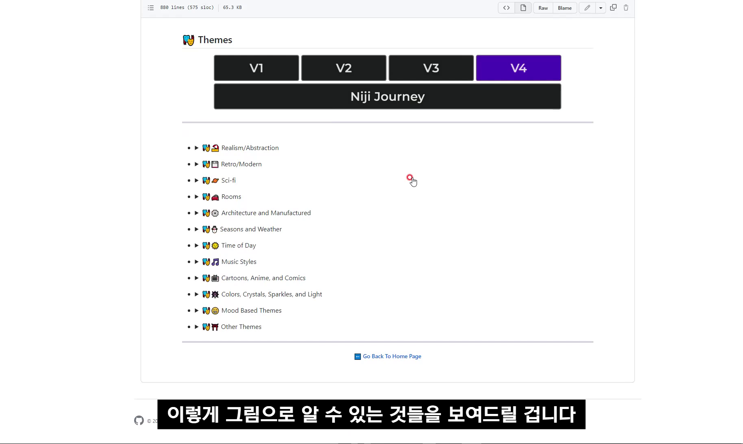Image resolution: width=743 pixels, height=444 pixels.
Task: Expand Realism/Abstraction triangle
Action: tap(197, 148)
